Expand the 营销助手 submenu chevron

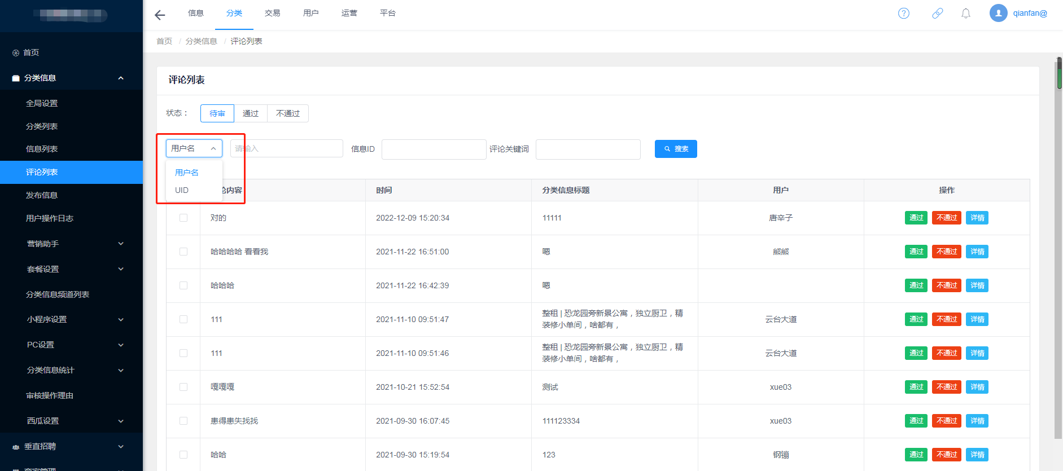pos(121,244)
